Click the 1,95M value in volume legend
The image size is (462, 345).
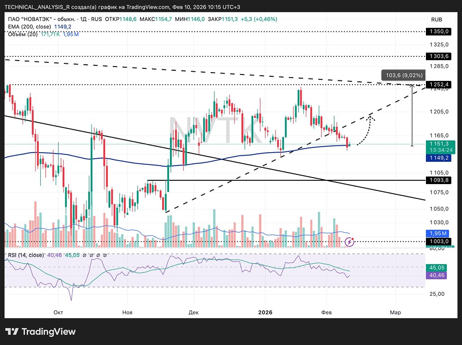point(71,34)
